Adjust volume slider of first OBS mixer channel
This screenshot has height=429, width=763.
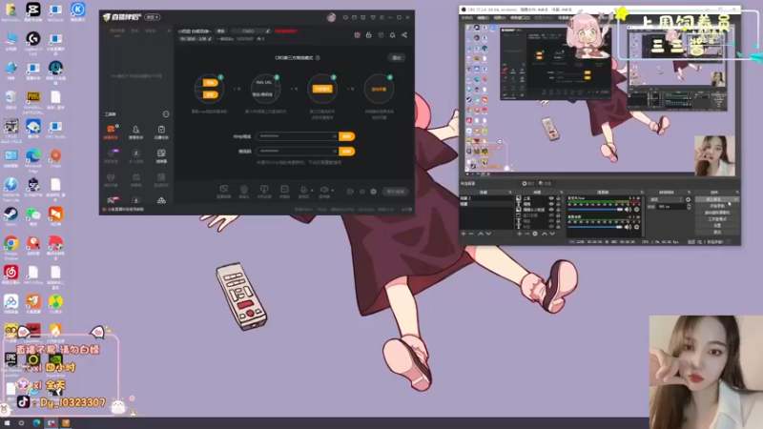597,210
